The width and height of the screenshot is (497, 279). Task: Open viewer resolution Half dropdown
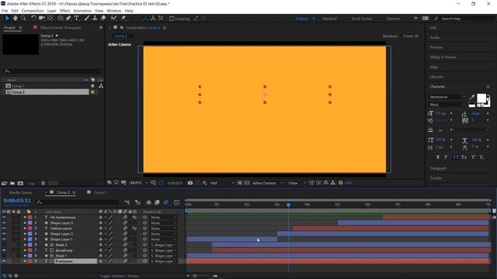pyautogui.click(x=222, y=183)
